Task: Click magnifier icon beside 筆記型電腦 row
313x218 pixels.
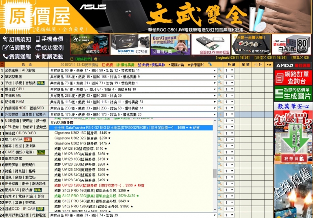Action: click(220, 76)
